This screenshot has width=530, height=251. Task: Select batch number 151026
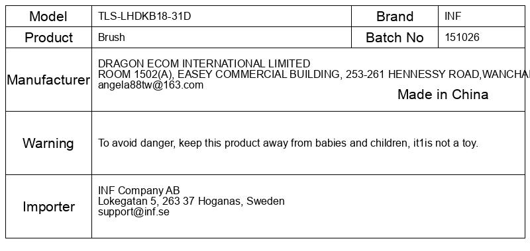[x=462, y=37]
